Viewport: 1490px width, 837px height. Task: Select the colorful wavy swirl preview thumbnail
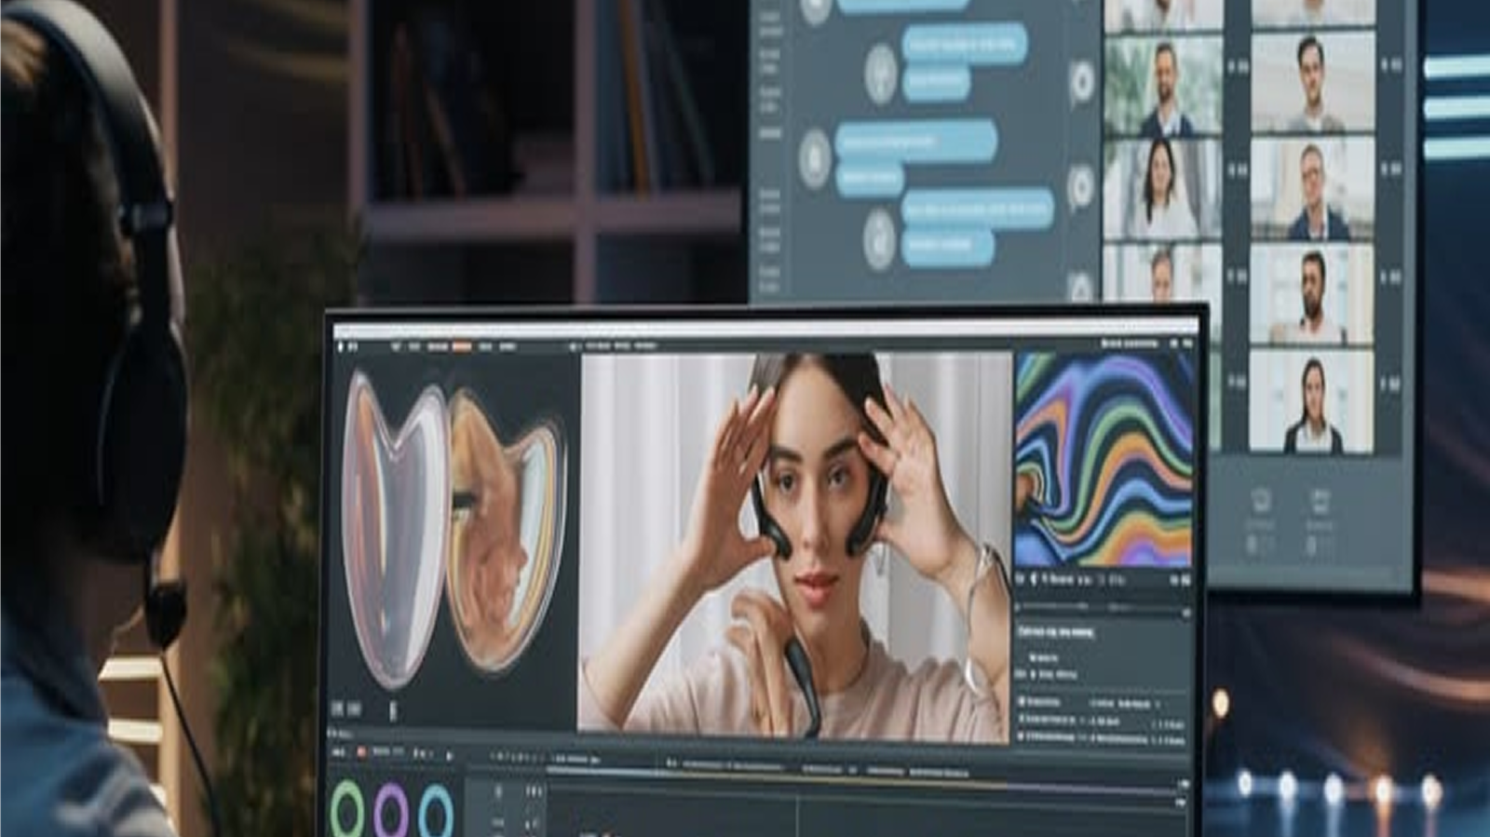[1104, 459]
